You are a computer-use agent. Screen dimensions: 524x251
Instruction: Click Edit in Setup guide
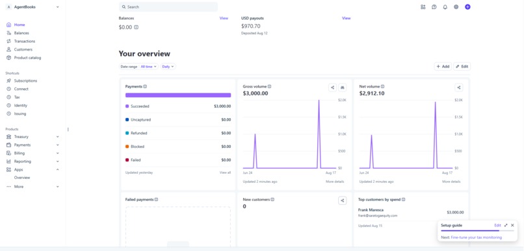point(497,225)
